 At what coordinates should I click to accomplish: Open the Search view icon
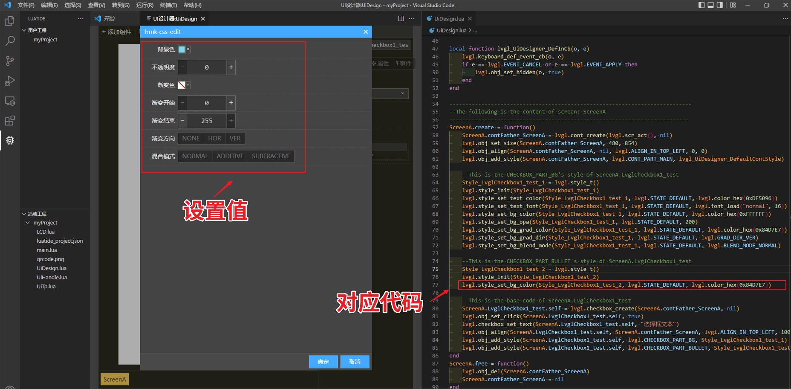(x=10, y=41)
